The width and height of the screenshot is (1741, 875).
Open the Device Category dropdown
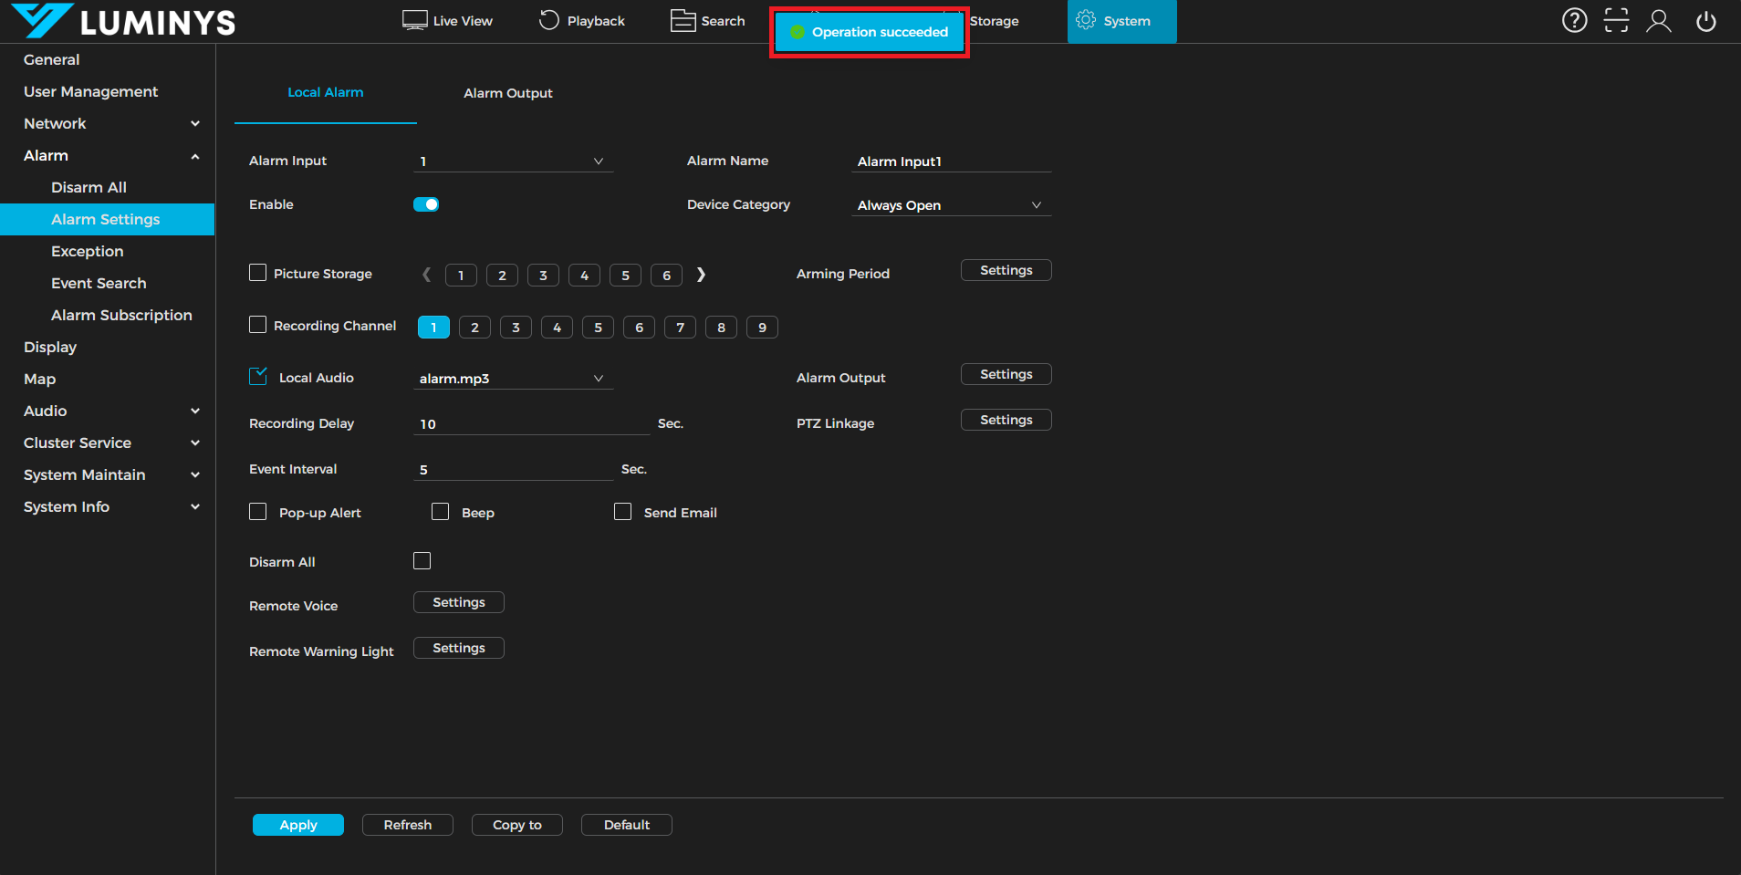[950, 205]
